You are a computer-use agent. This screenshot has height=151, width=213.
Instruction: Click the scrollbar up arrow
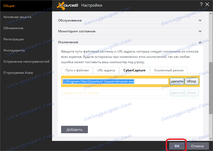pos(211,14)
